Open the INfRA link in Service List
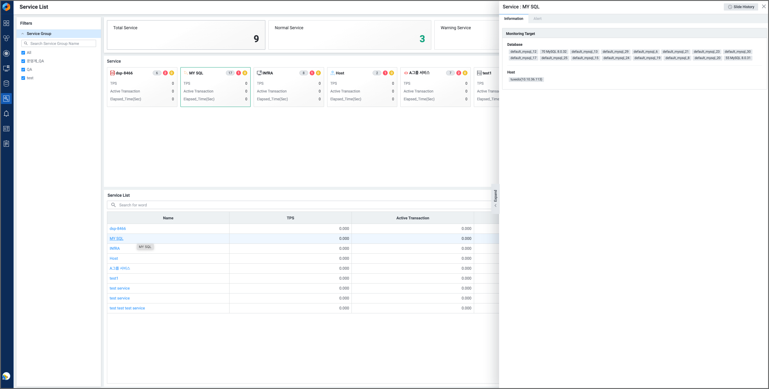This screenshot has height=389, width=769. tap(115, 249)
